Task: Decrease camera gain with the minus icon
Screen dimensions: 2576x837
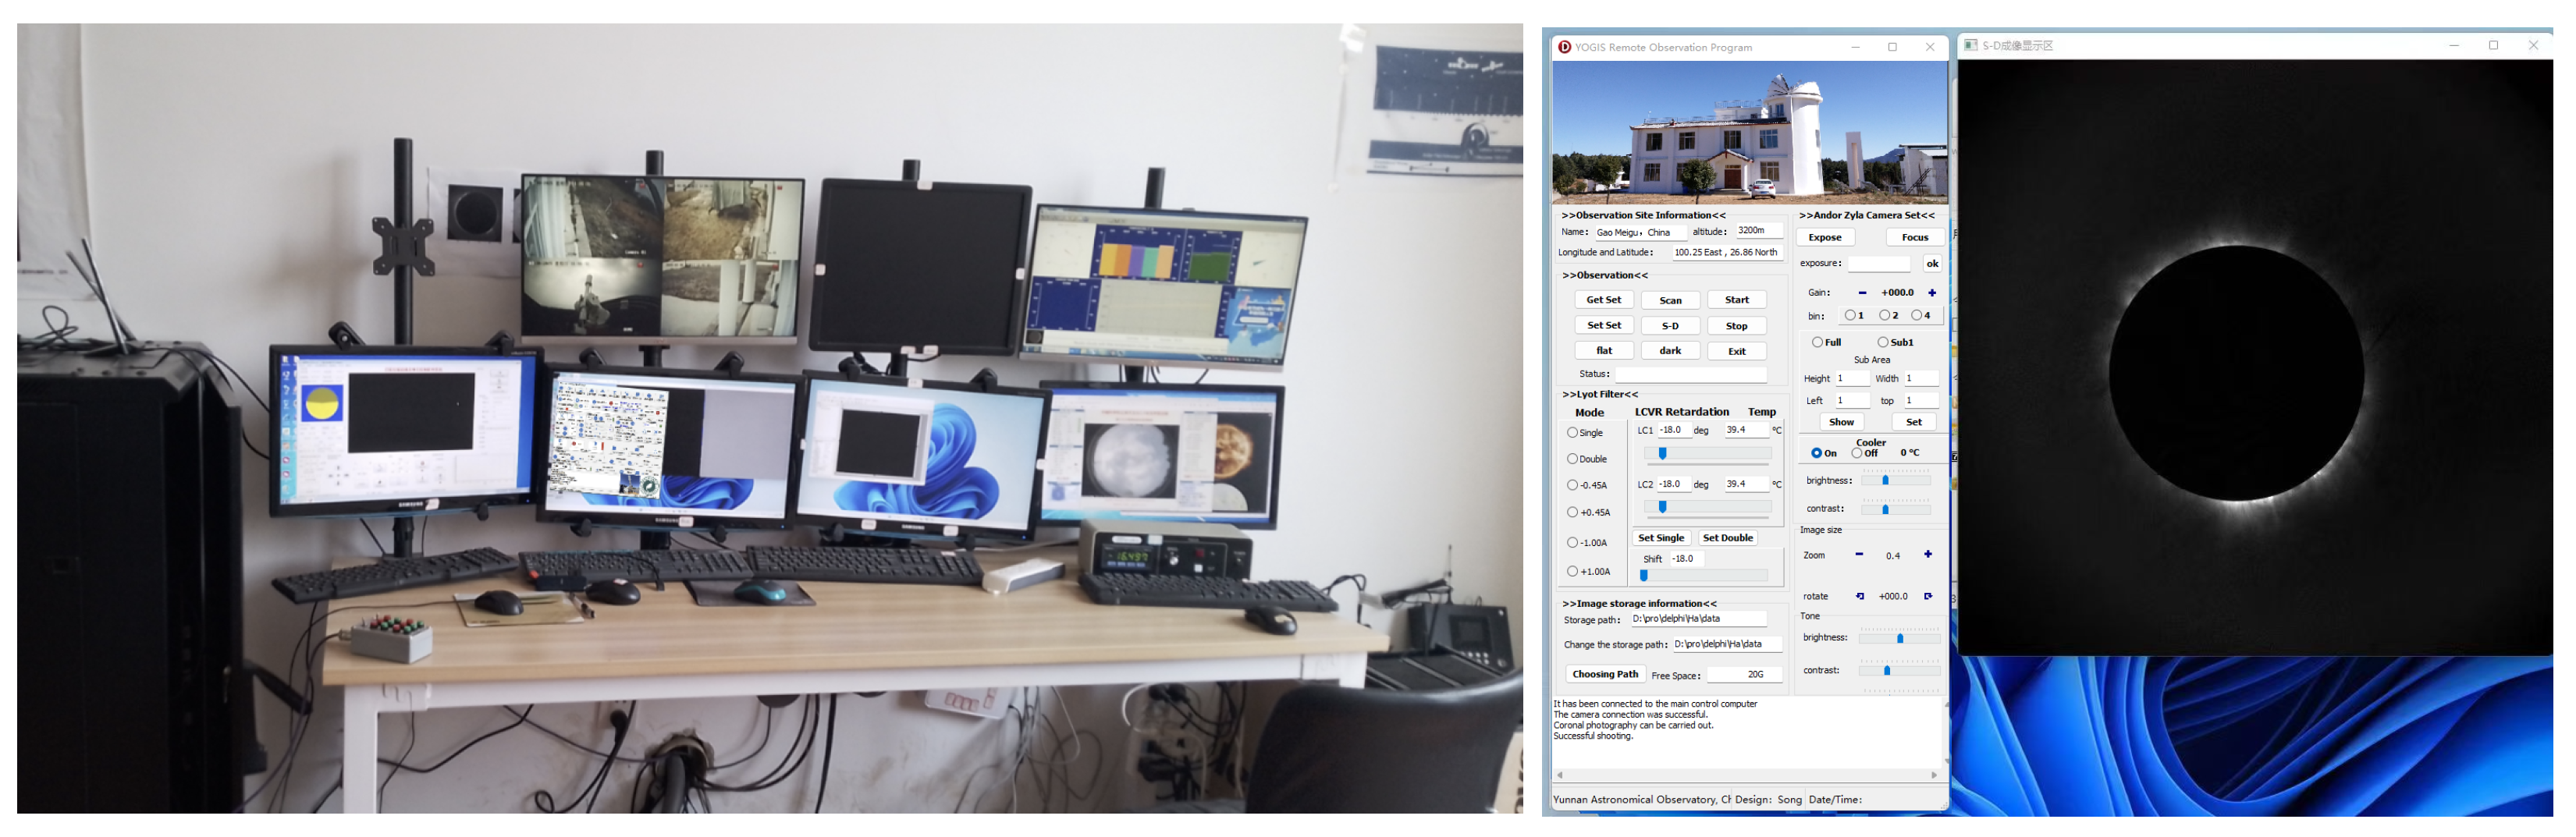Action: 1861,293
